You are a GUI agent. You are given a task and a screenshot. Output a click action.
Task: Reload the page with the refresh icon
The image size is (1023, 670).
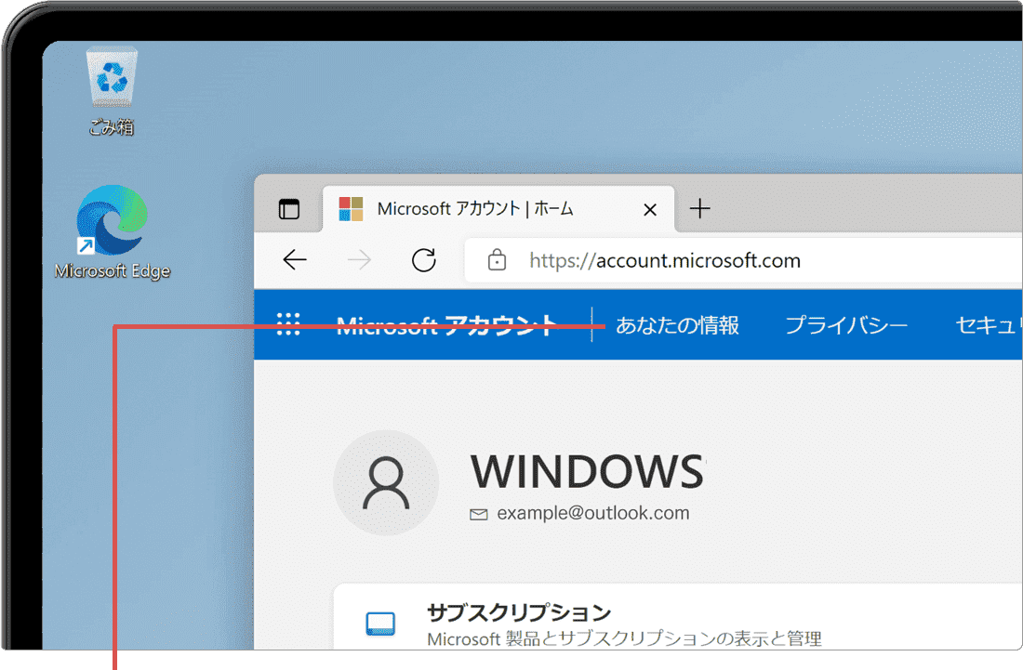tap(425, 260)
